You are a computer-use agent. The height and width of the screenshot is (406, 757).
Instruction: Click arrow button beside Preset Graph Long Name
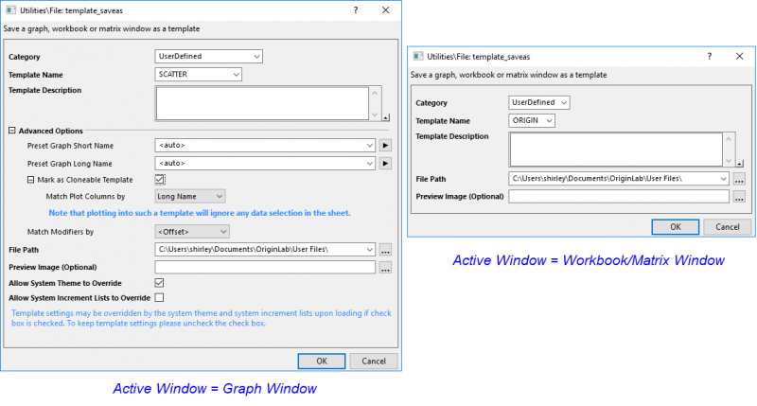pyautogui.click(x=385, y=163)
